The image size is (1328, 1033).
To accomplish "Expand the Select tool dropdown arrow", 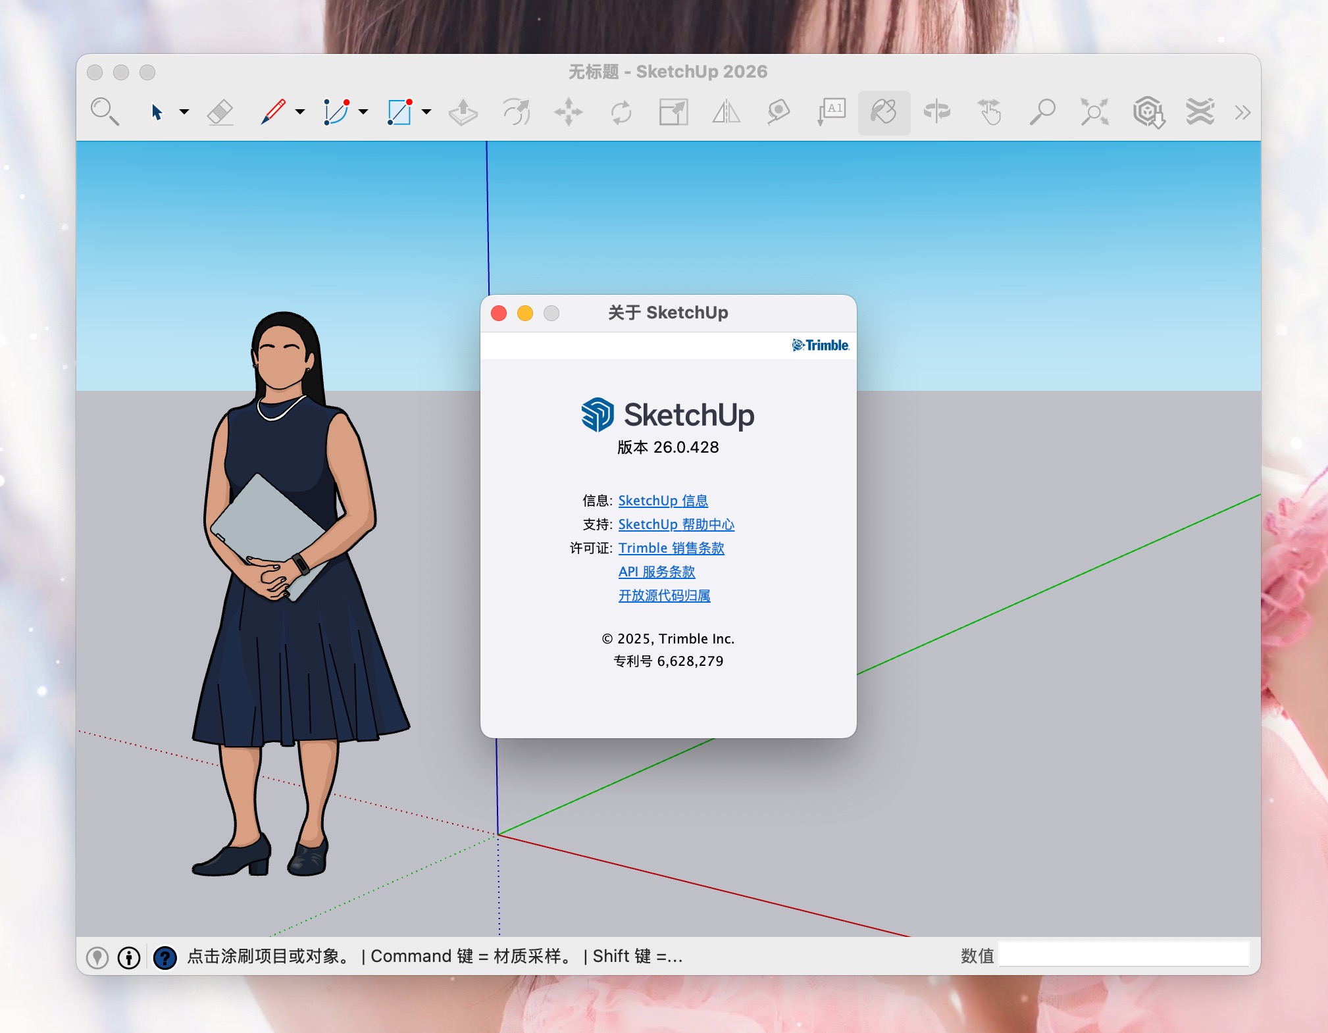I will [x=184, y=112].
